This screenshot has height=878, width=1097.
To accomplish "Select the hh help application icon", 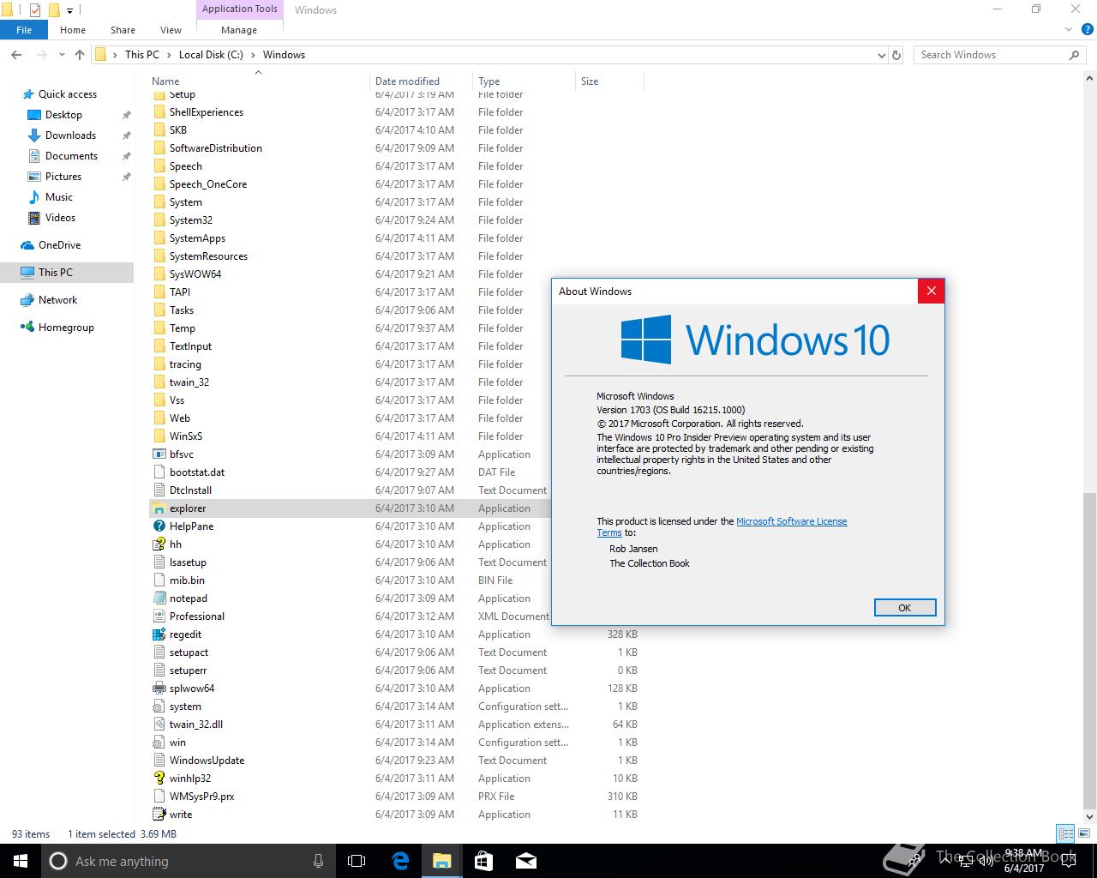I will point(159,544).
